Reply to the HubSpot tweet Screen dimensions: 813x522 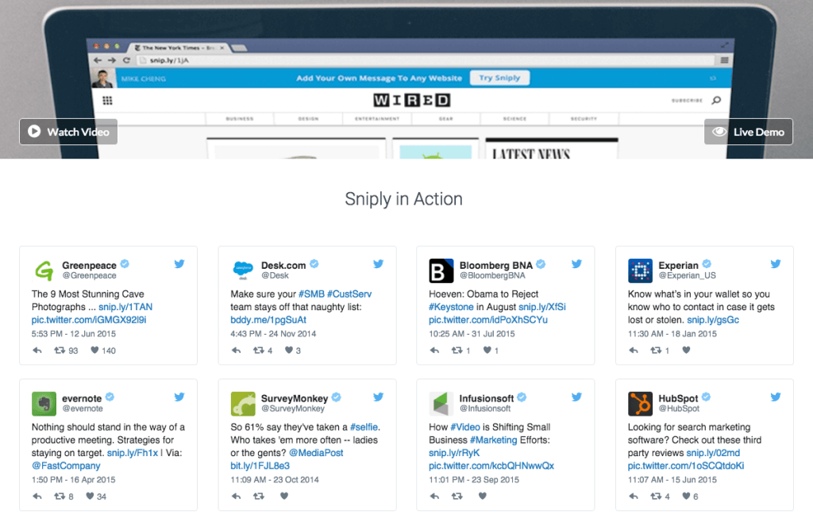point(634,497)
